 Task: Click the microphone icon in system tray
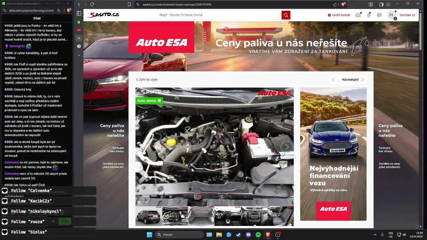point(382,235)
